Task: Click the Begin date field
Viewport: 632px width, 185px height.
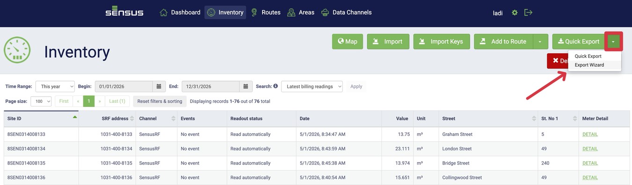Action: pos(124,86)
